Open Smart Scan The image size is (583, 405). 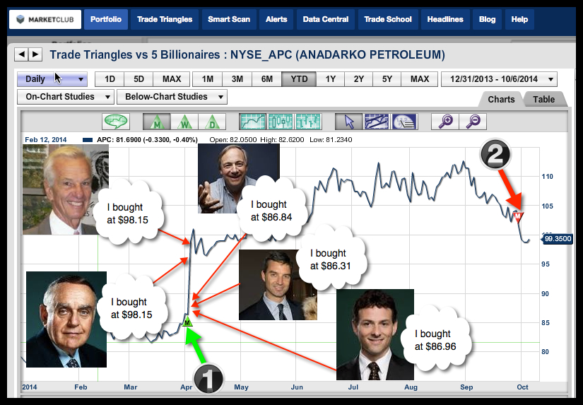(229, 19)
